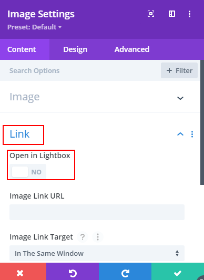Image resolution: width=204 pixels, height=280 pixels.
Task: Open the Preset: Default dropdown
Action: (x=34, y=27)
